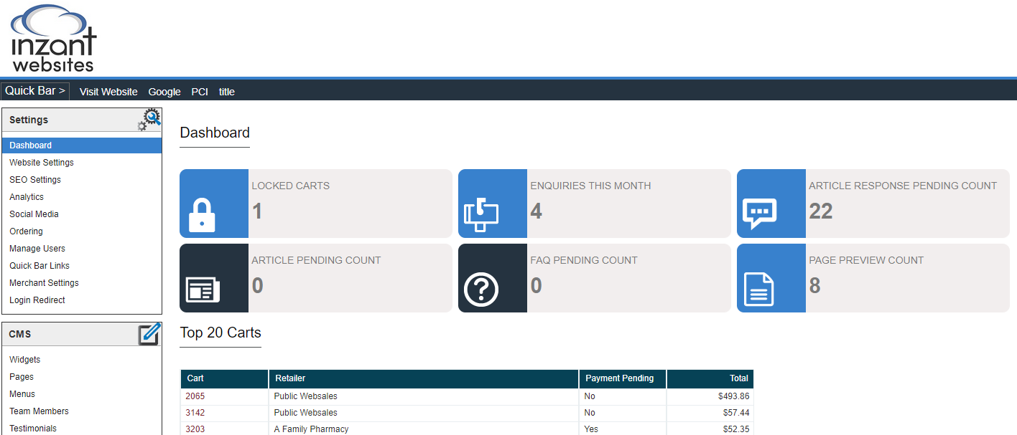
Task: Click the Cart column header
Action: (x=224, y=378)
